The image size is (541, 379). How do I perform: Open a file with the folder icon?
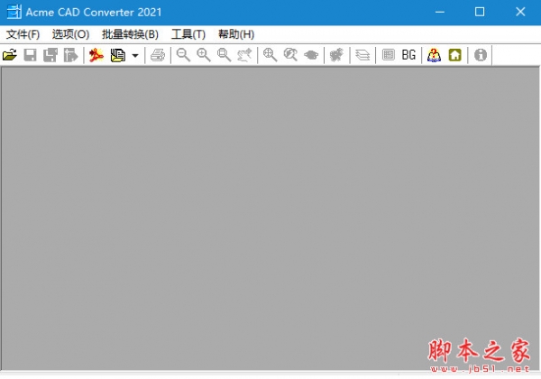pos(10,55)
